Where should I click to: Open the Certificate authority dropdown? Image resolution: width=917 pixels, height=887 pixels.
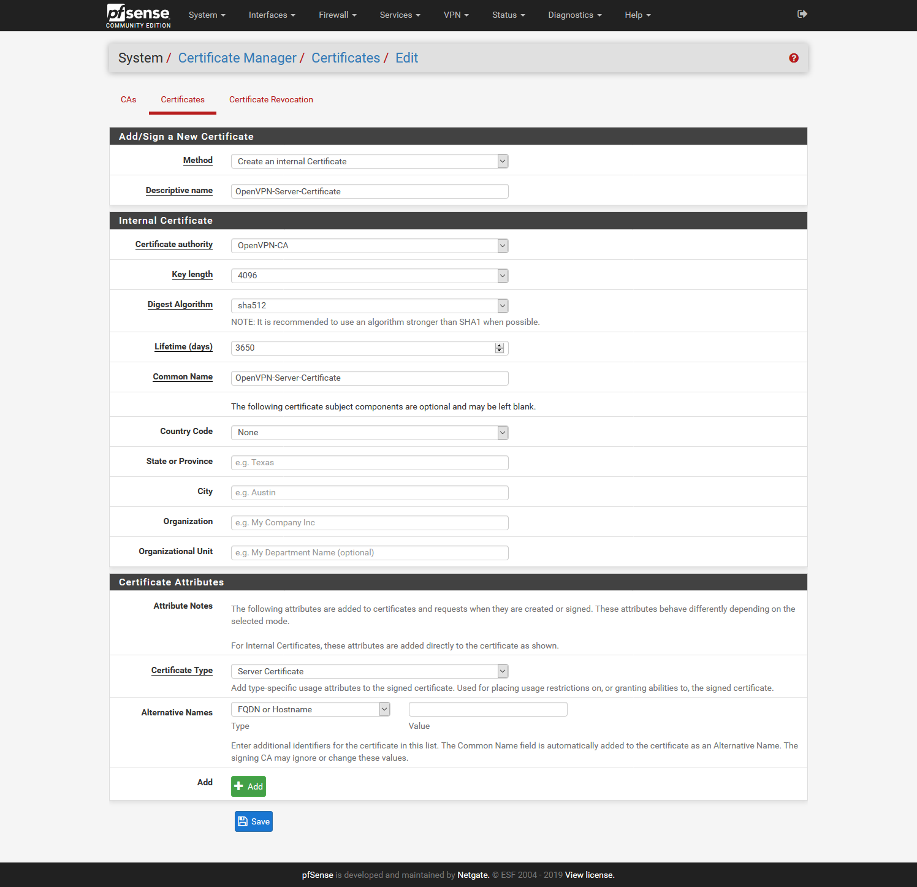[370, 245]
